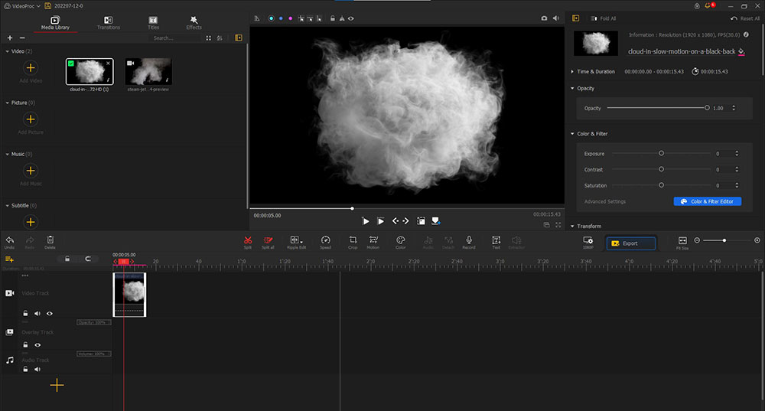Collapse the Picture section
Screen dimensions: 765x411
[8, 103]
